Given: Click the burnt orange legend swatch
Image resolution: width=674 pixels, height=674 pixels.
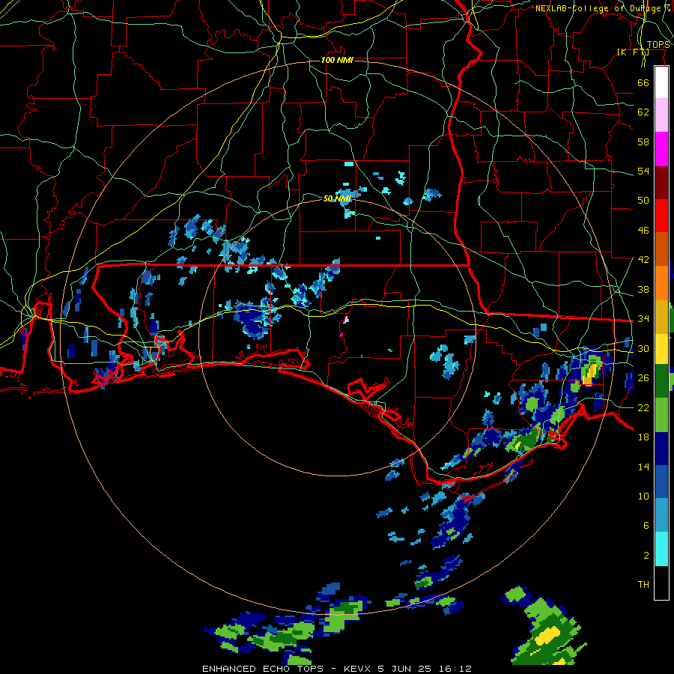Looking at the screenshot, I should pos(661,249).
